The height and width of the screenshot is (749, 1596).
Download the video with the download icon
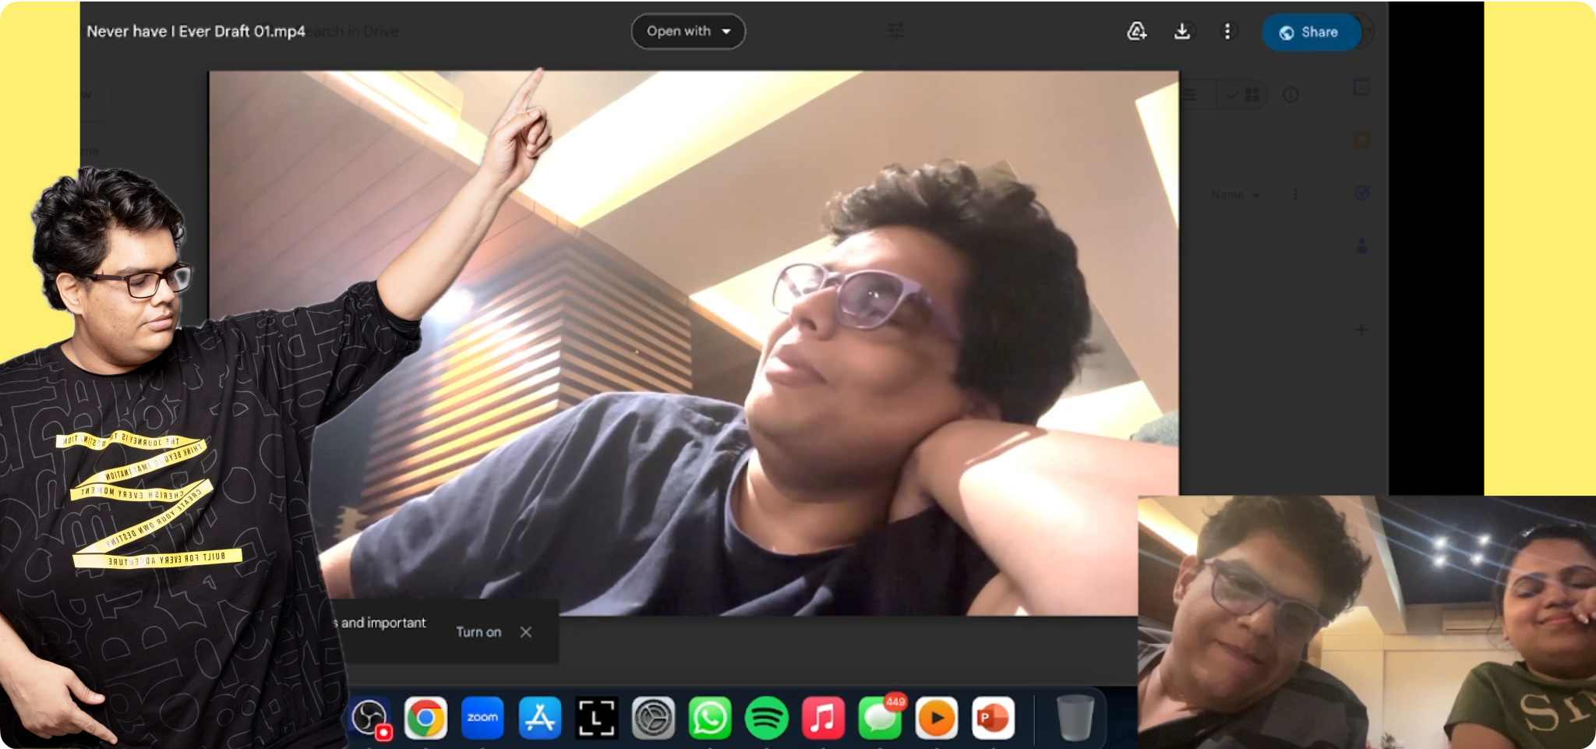click(x=1182, y=31)
